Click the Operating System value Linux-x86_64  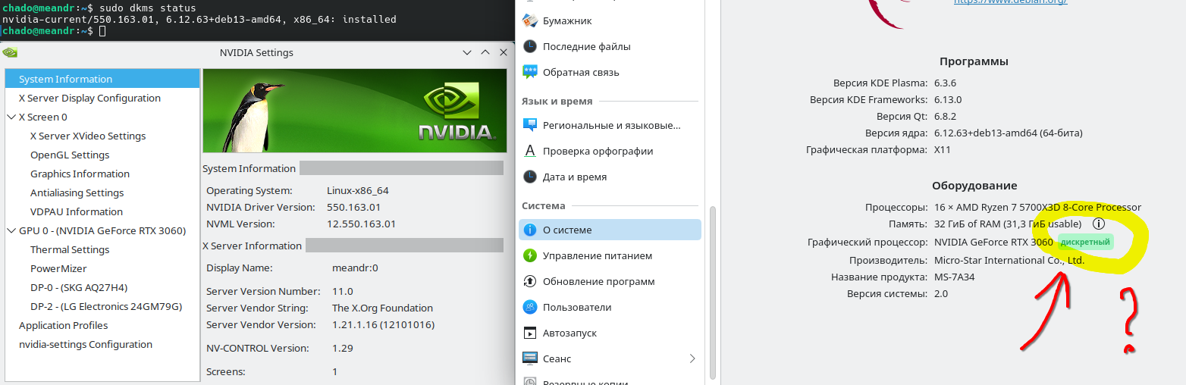358,190
